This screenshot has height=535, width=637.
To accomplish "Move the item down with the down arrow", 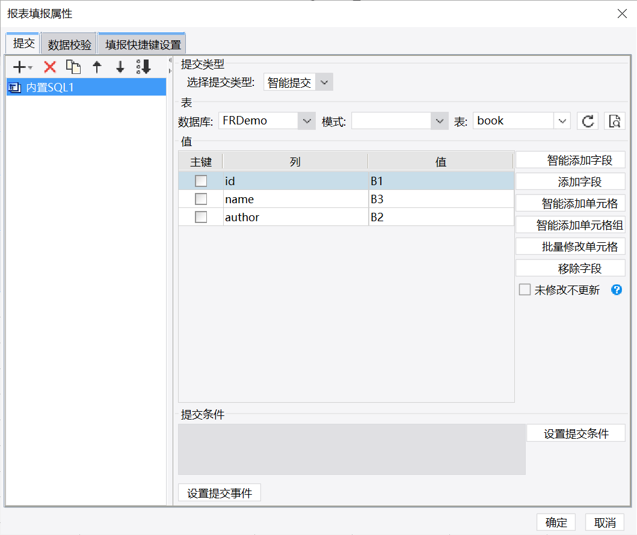I will pyautogui.click(x=120, y=67).
